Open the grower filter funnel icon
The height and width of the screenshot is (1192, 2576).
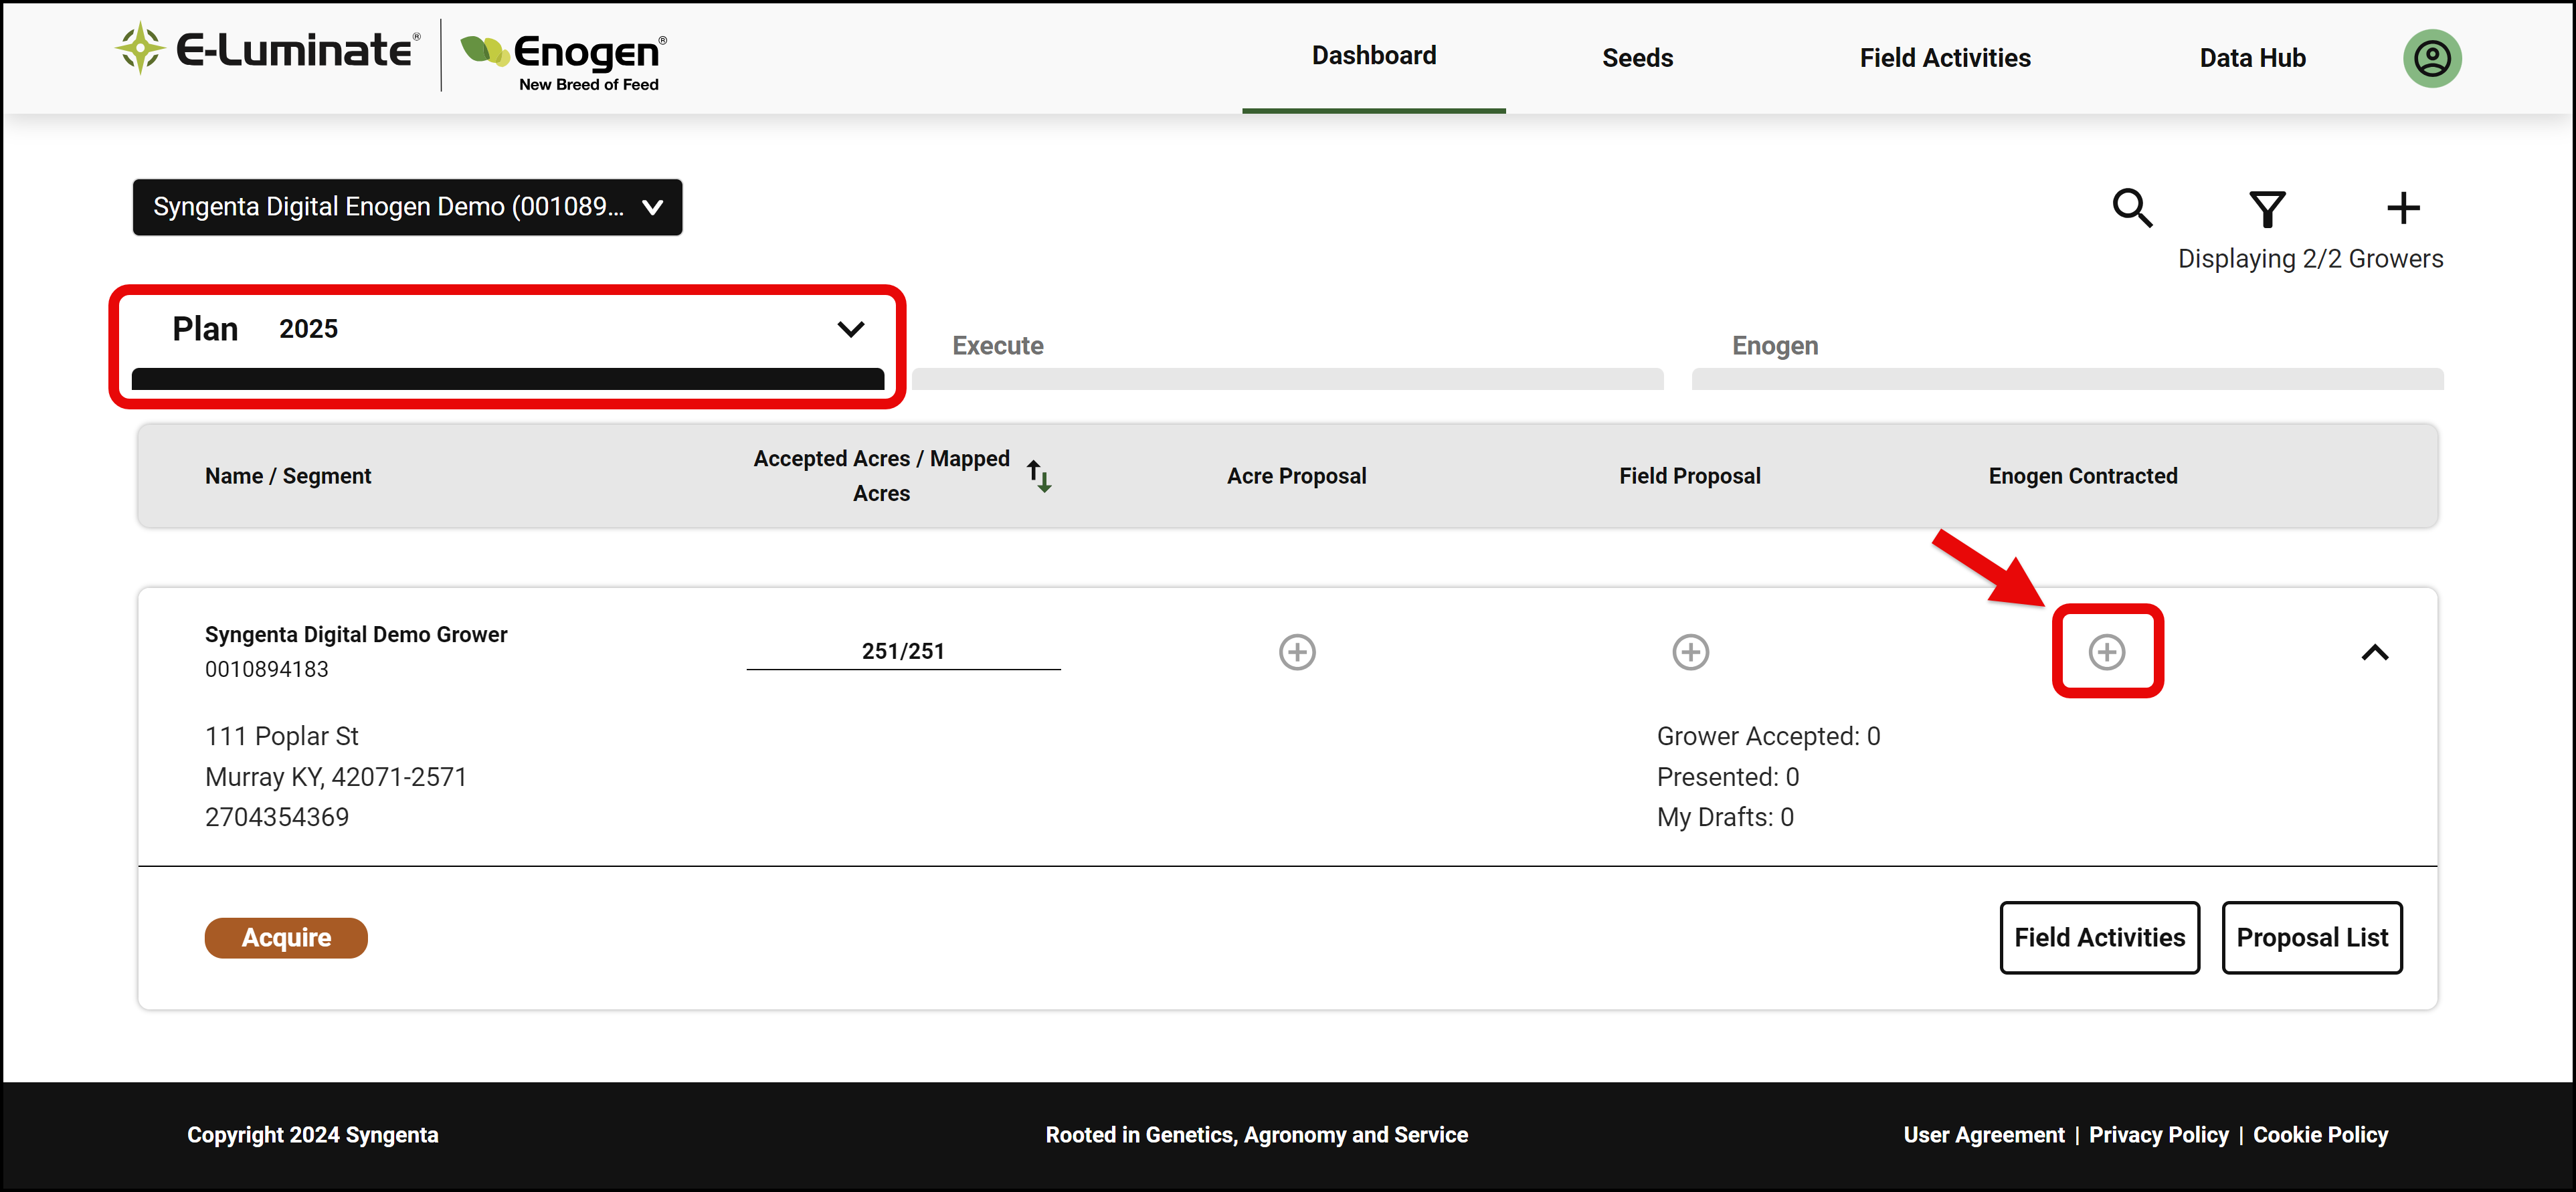(2267, 208)
